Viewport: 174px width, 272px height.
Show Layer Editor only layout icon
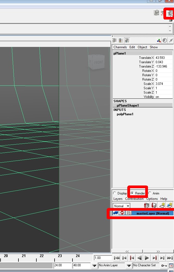121,40
